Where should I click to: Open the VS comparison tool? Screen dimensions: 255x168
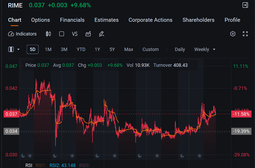[75, 34]
